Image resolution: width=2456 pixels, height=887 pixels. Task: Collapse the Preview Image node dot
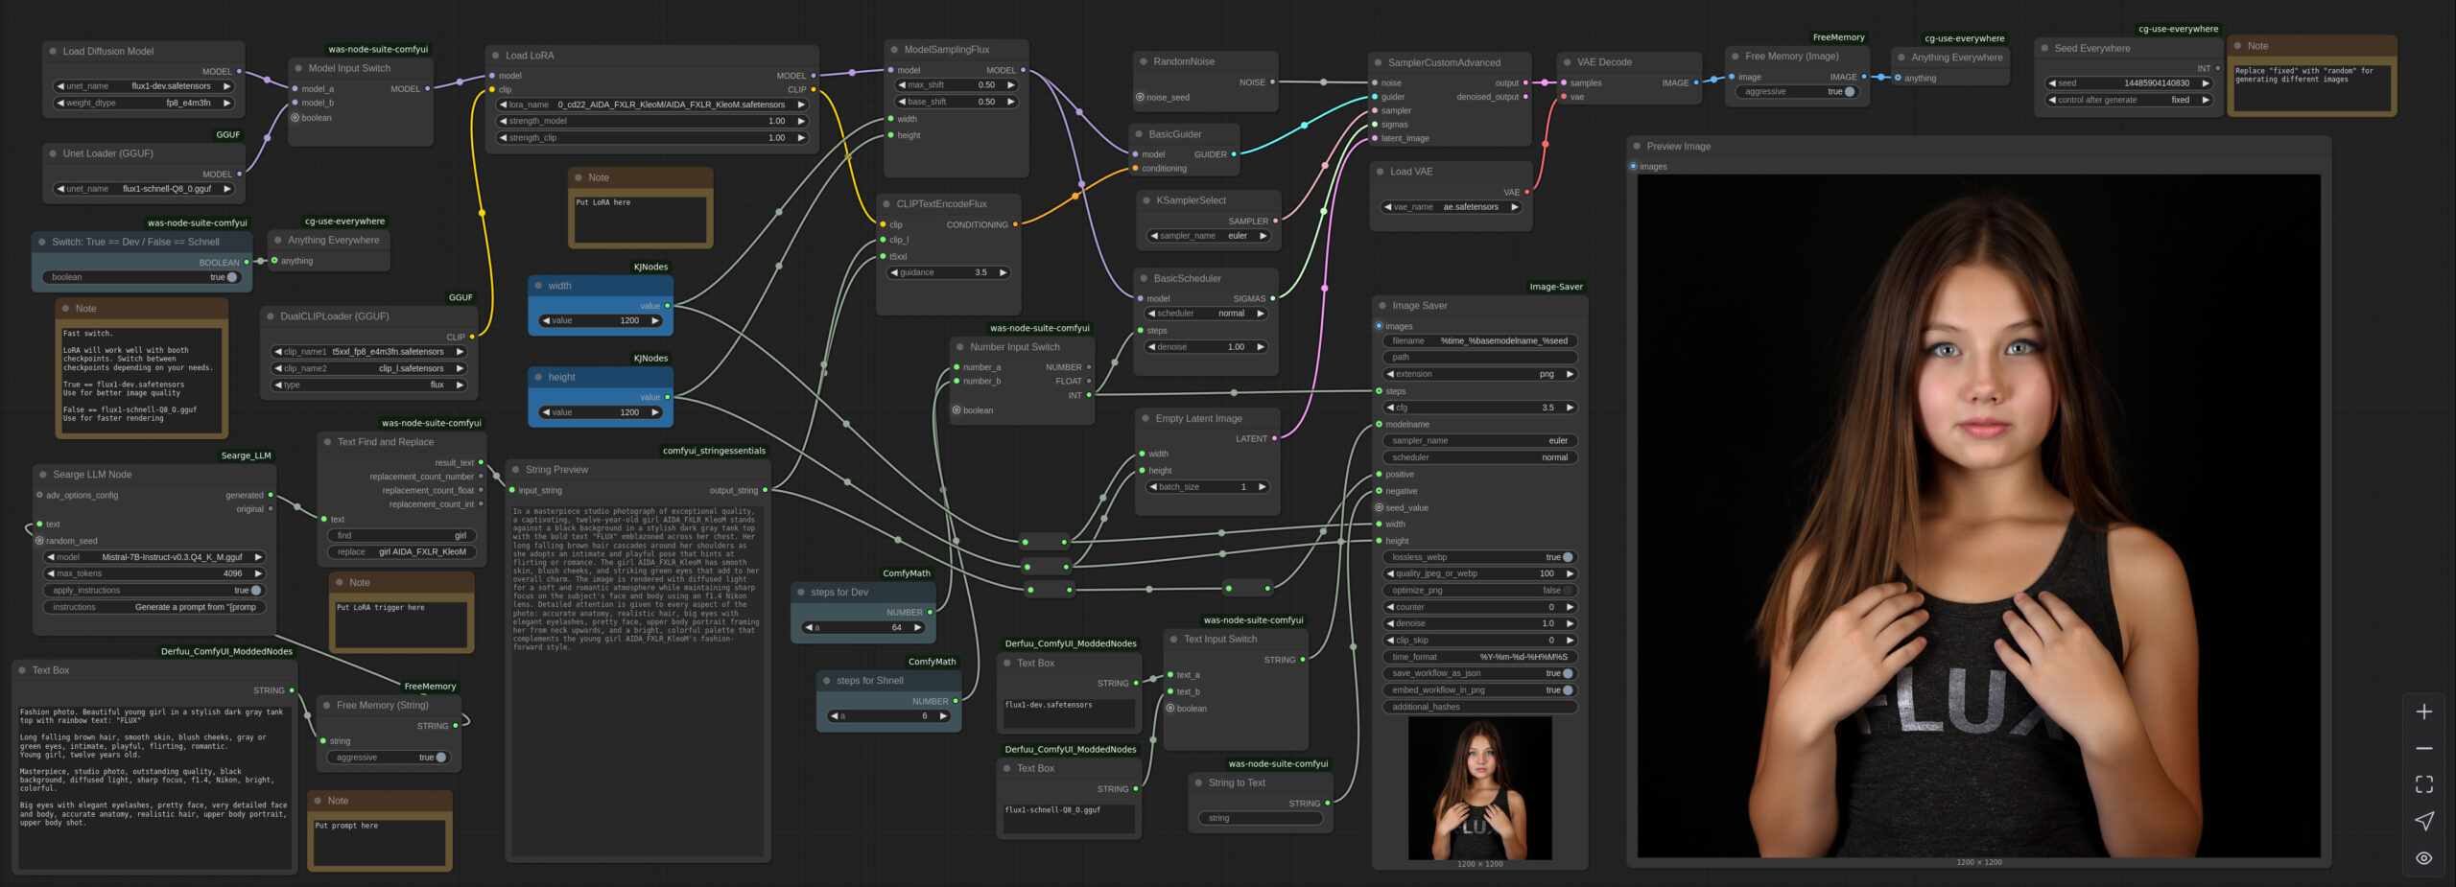click(1637, 147)
